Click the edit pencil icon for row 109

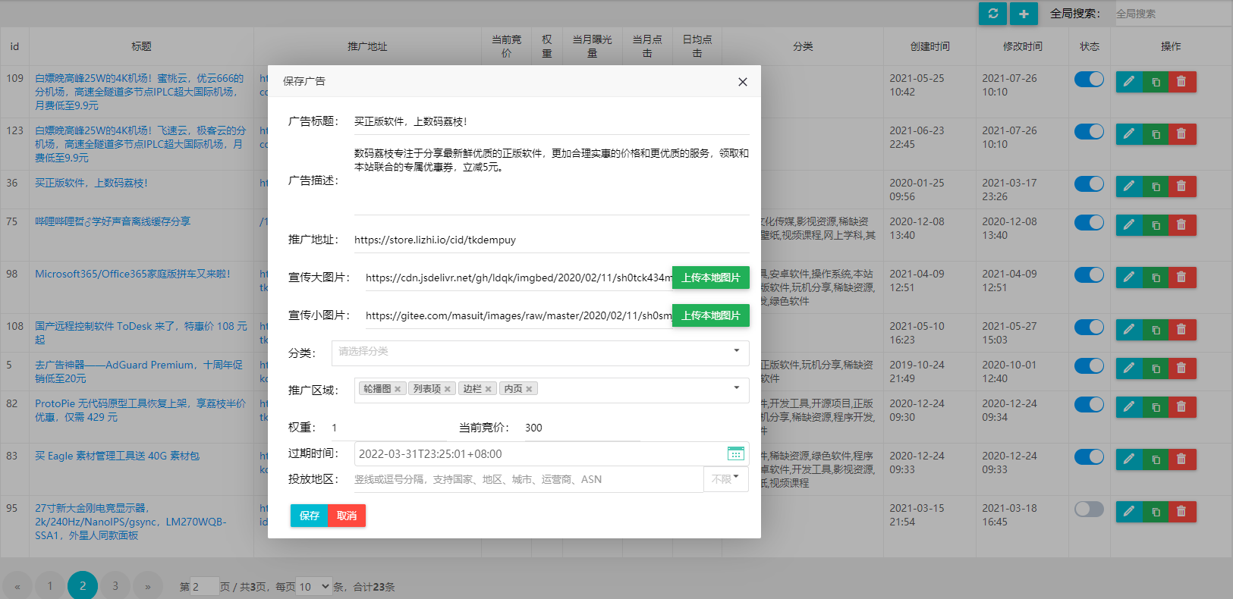pos(1129,82)
